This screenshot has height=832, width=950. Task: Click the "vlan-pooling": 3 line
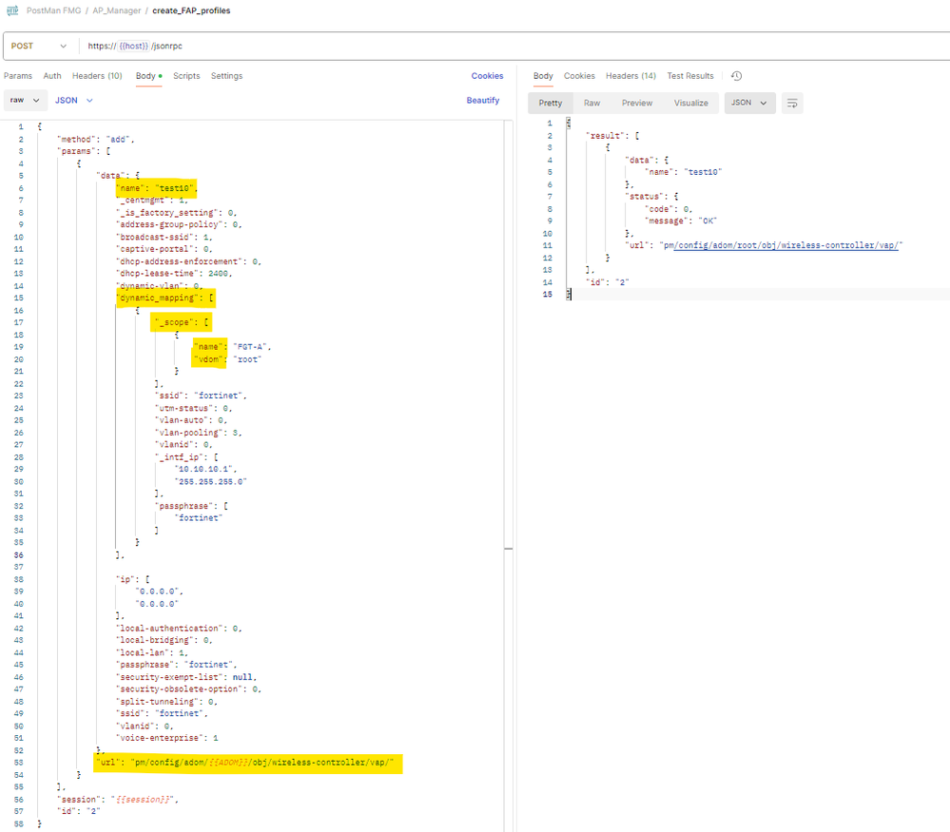tap(198, 433)
